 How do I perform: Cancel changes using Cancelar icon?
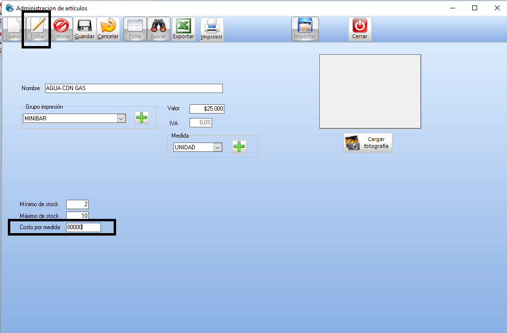tap(108, 29)
